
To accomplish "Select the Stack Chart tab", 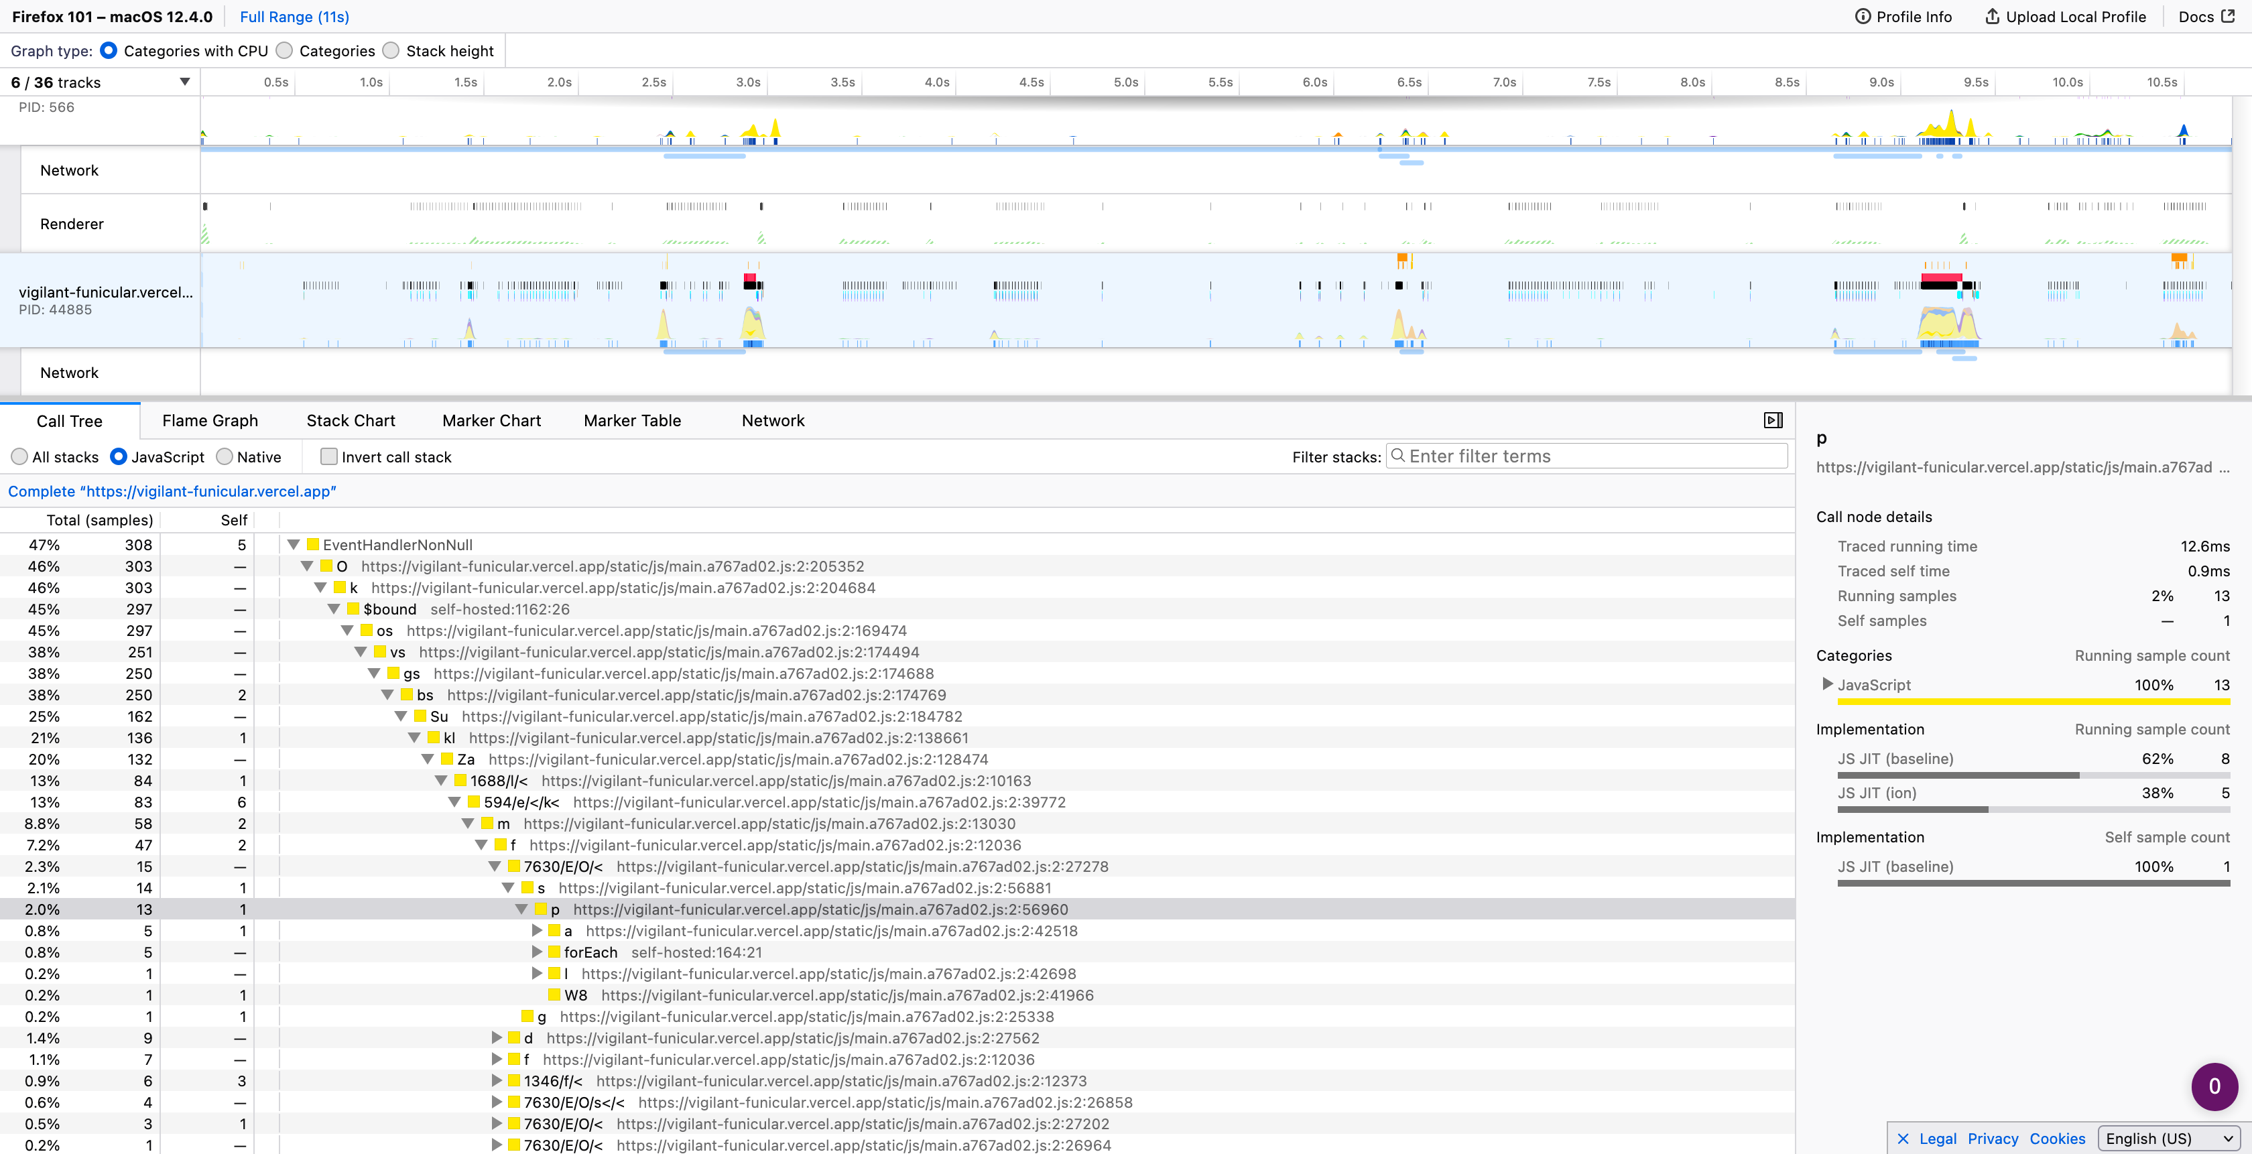I will [x=351, y=421].
